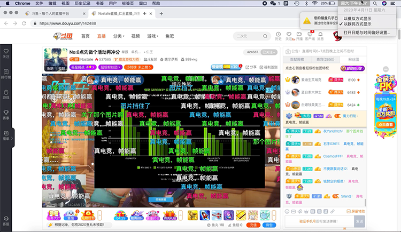The height and width of the screenshot is (232, 401).
Task: Expand the arrow beside 超充礼包
Action: pyautogui.click(x=181, y=215)
